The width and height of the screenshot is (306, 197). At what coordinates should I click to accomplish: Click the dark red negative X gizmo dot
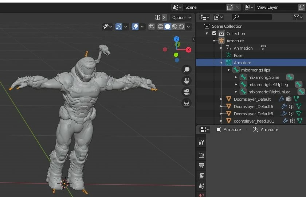[165, 50]
